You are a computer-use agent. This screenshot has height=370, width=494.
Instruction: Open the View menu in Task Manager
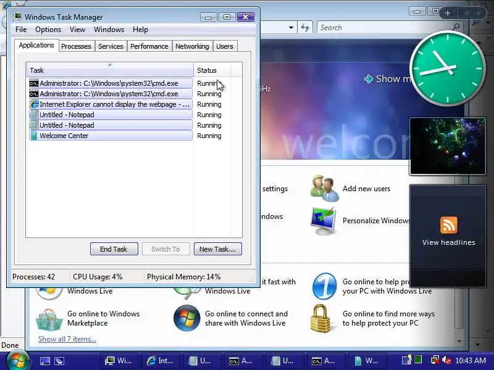coord(77,30)
